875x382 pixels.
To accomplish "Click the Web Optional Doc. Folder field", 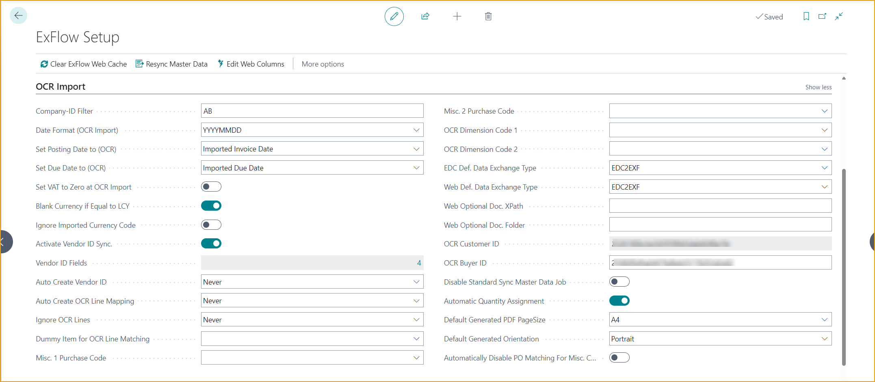I will tap(720, 225).
